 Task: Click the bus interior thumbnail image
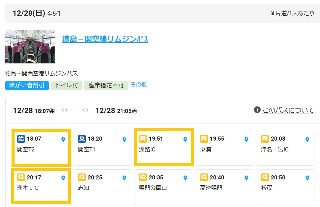30,47
